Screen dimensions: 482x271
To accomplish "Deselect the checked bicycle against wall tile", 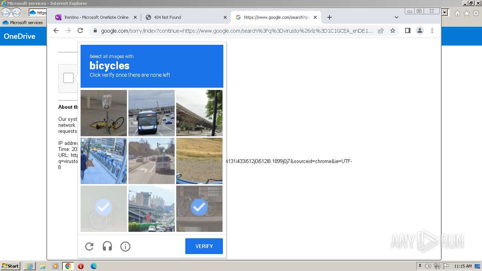I will pos(199,209).
